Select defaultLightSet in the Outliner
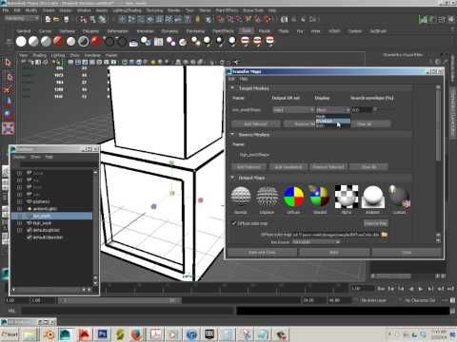Screen dimensions: 457x342 point(46,230)
